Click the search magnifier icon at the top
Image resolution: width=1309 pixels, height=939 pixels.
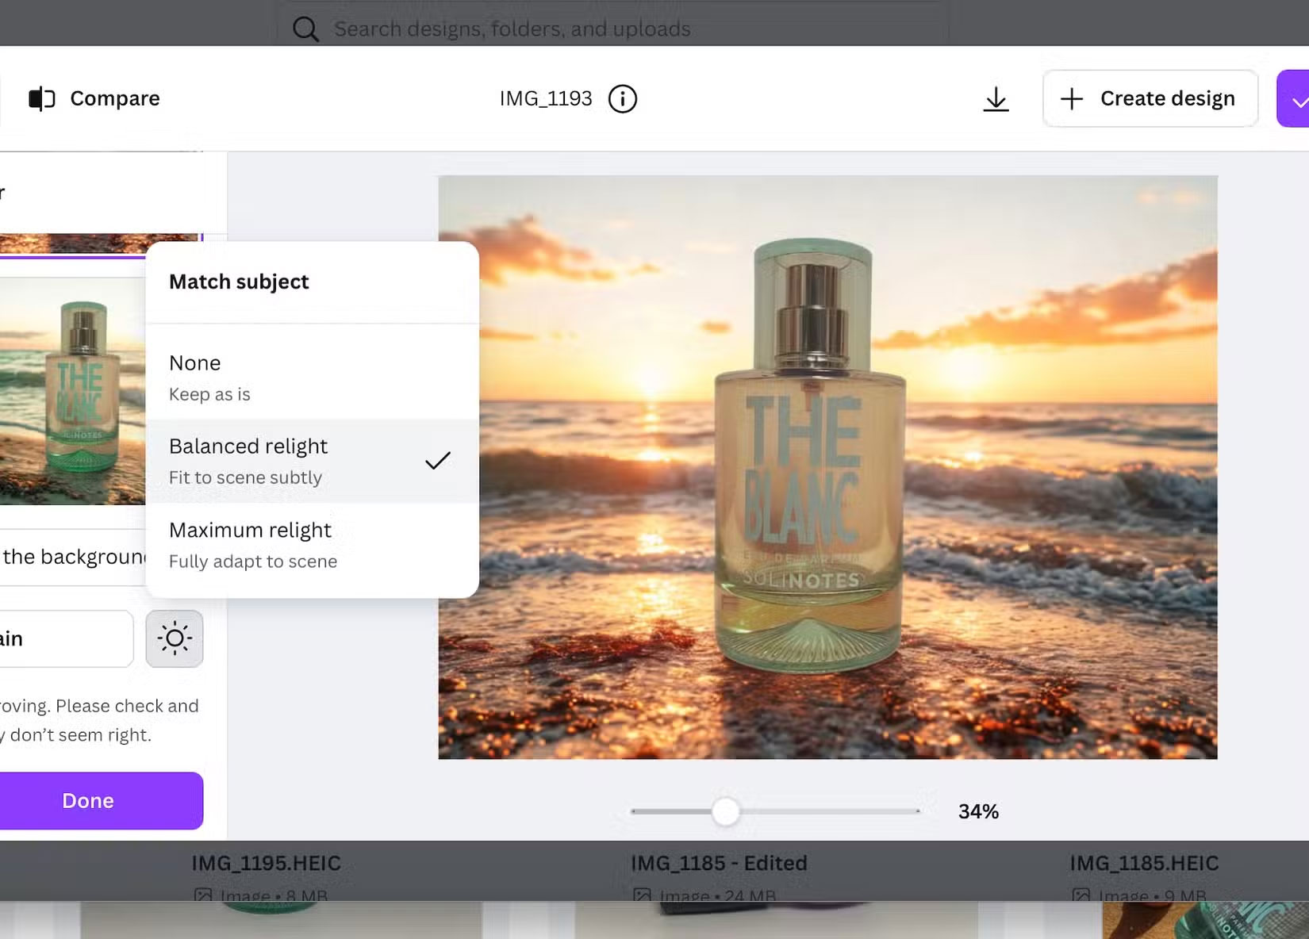(x=306, y=29)
